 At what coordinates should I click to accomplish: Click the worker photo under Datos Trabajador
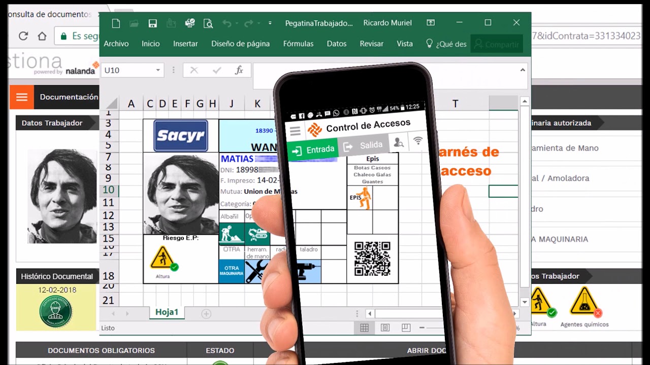[62, 196]
